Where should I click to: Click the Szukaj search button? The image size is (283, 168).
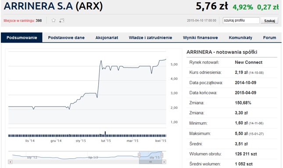pos(269,21)
